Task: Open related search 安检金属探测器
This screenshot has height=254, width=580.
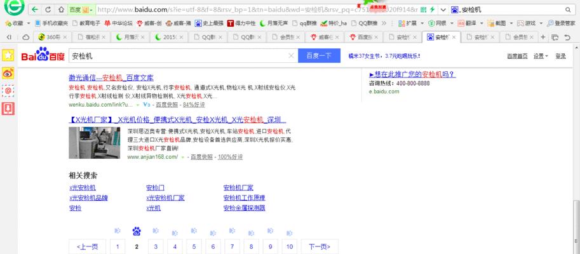Action: (244, 208)
